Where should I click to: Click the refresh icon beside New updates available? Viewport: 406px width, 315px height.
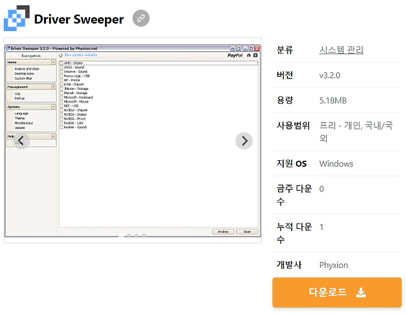click(x=61, y=55)
